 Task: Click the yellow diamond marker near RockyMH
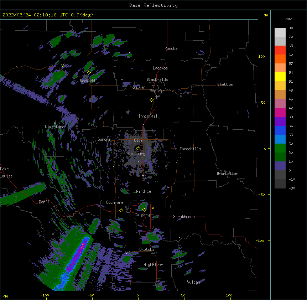click(89, 73)
